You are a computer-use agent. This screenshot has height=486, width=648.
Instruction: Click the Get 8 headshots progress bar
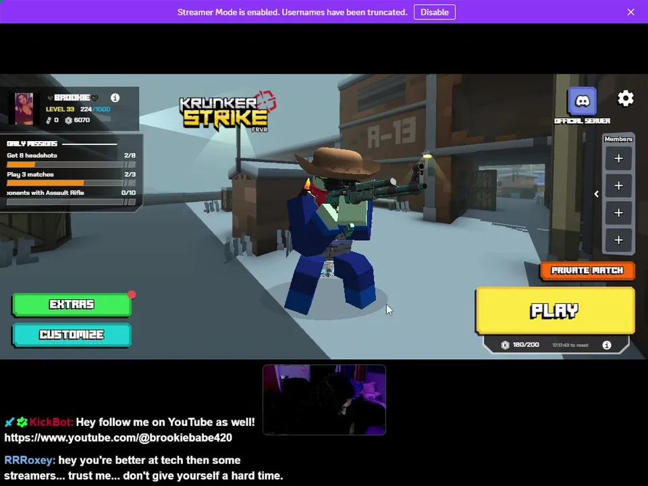71,165
